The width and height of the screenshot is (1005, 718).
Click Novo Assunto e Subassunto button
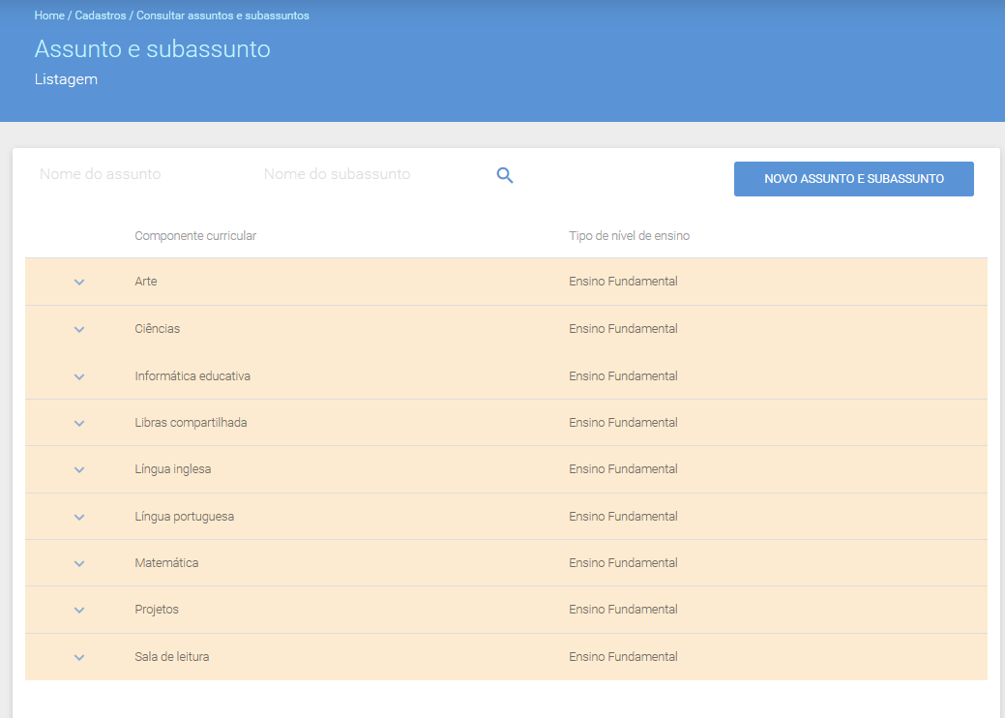(854, 179)
